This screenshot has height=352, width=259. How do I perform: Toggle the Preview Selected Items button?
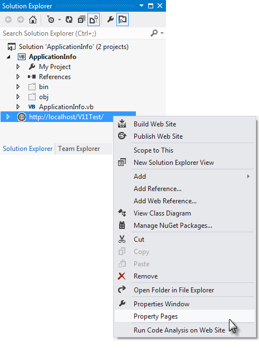(123, 19)
